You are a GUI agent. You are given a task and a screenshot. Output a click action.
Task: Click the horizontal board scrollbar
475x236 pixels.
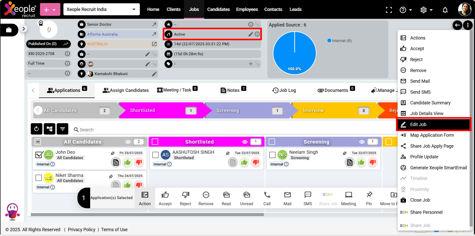point(147,215)
